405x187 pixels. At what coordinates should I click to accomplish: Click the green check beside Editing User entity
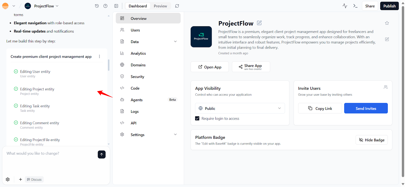click(16, 71)
